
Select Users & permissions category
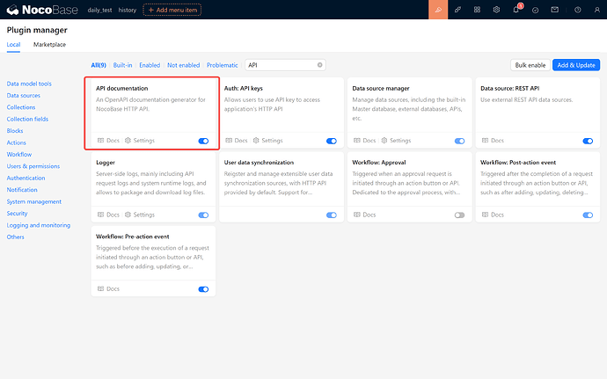(33, 166)
